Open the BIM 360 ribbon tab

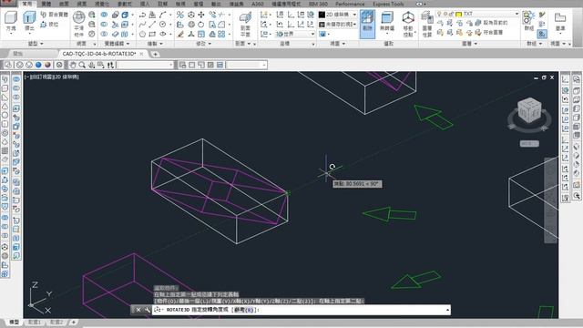point(318,4)
